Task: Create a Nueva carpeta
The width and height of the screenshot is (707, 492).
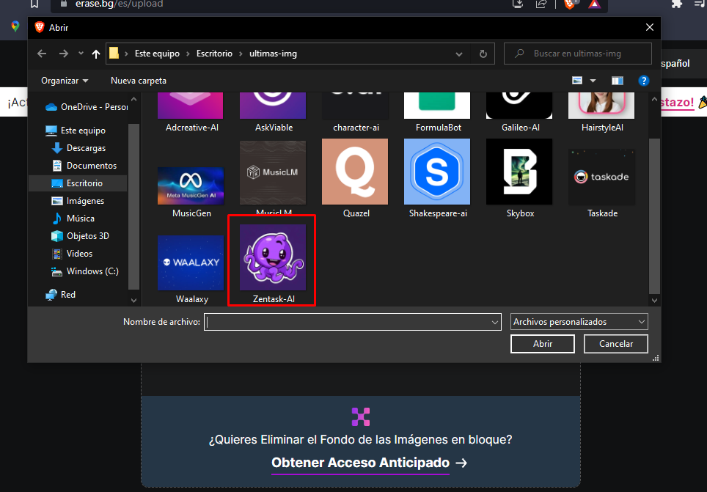Action: [x=139, y=80]
